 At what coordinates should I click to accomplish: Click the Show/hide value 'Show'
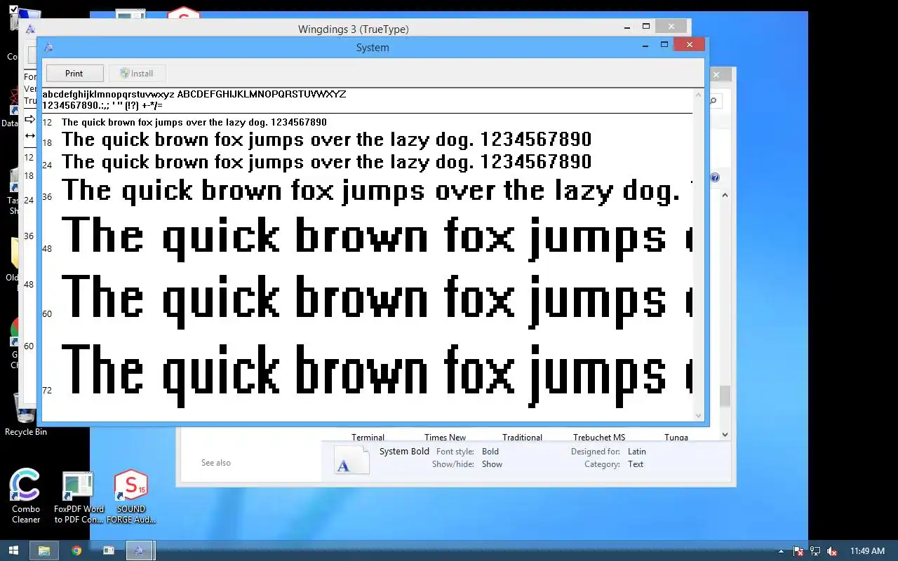[x=492, y=464]
